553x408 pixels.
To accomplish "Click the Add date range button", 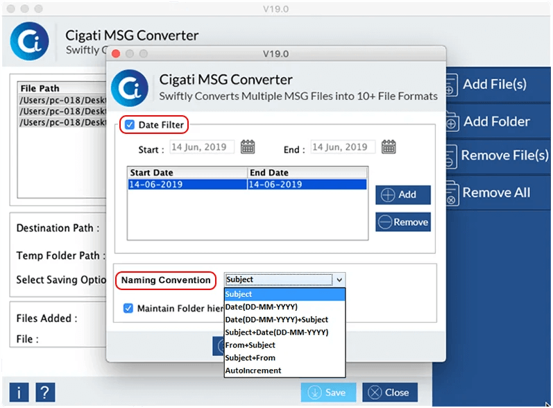I will 402,195.
